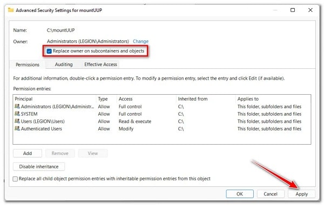This screenshot has height=205, width=324.
Task: Click the folder icon in title bar
Action: coord(11,10)
